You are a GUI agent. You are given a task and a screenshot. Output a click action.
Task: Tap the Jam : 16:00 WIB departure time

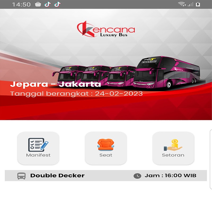170,176
